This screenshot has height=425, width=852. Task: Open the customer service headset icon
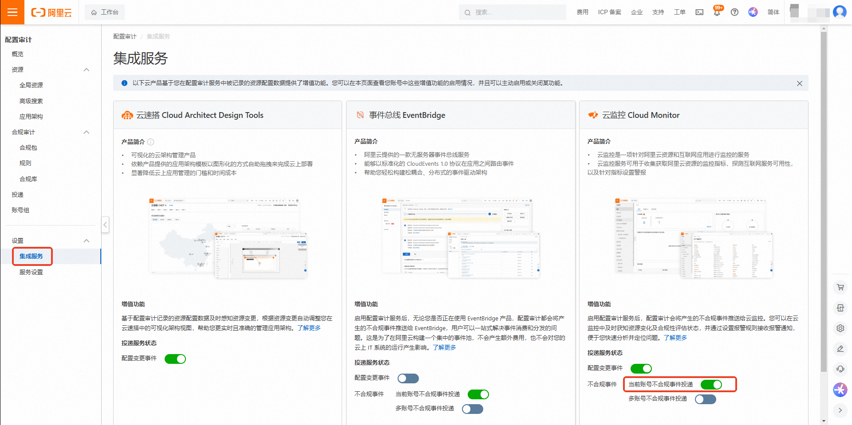click(840, 369)
